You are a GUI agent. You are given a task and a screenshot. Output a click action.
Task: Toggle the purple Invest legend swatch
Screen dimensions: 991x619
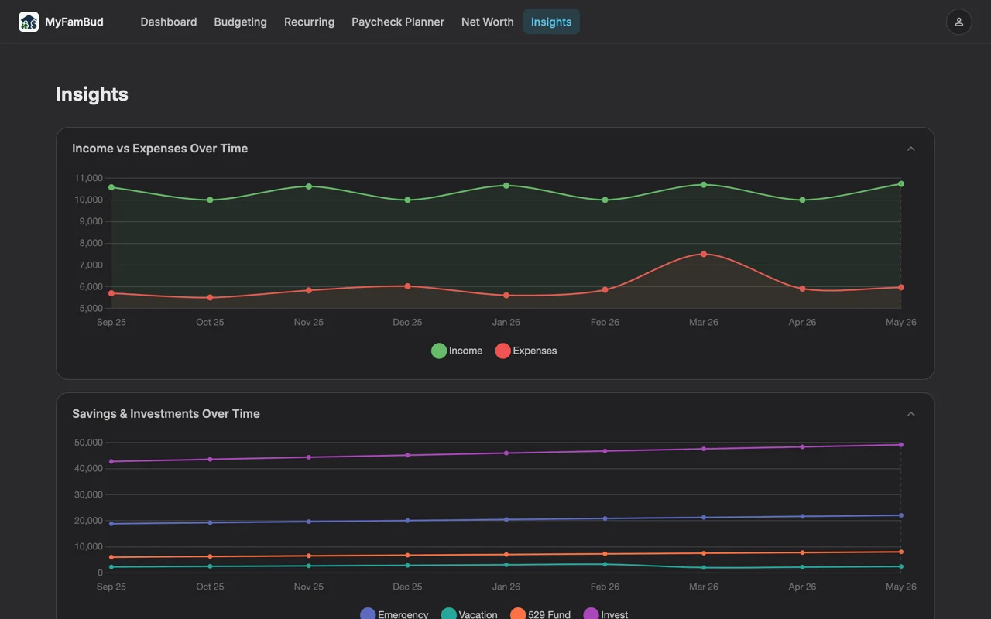pos(591,614)
